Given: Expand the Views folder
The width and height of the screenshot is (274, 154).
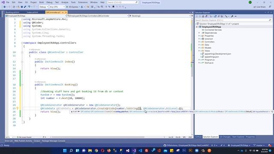Looking at the screenshot, I should tap(199, 51).
